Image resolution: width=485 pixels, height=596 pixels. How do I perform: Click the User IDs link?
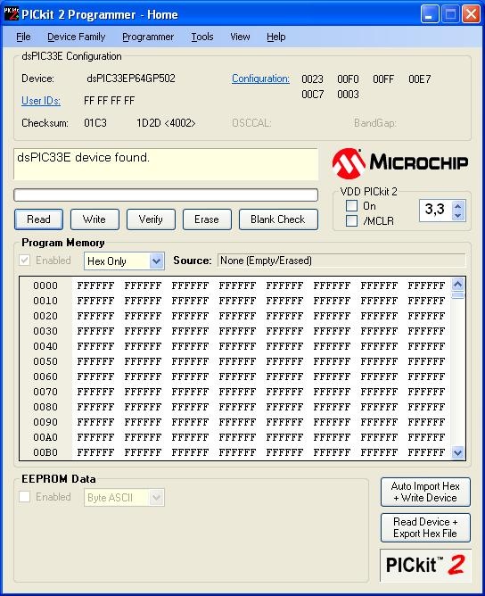pos(41,100)
